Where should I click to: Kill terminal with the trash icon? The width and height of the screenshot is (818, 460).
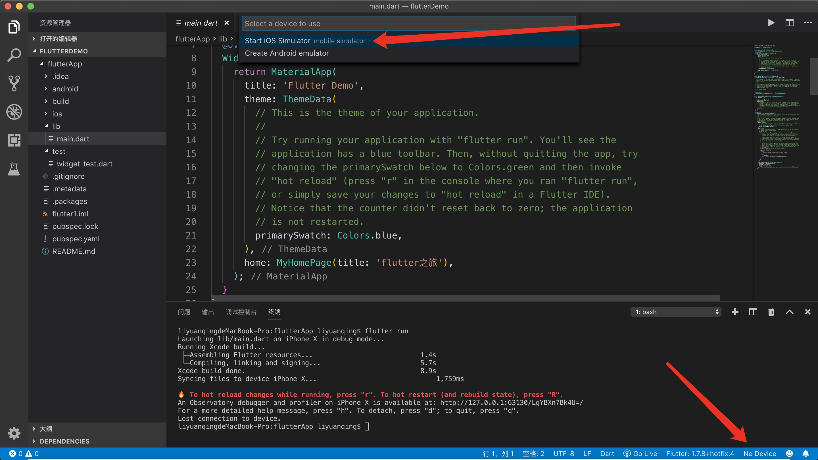pos(771,312)
